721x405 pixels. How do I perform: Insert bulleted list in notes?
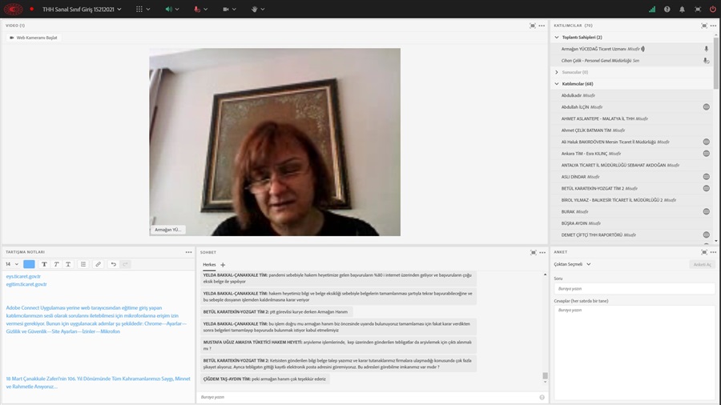pos(83,264)
